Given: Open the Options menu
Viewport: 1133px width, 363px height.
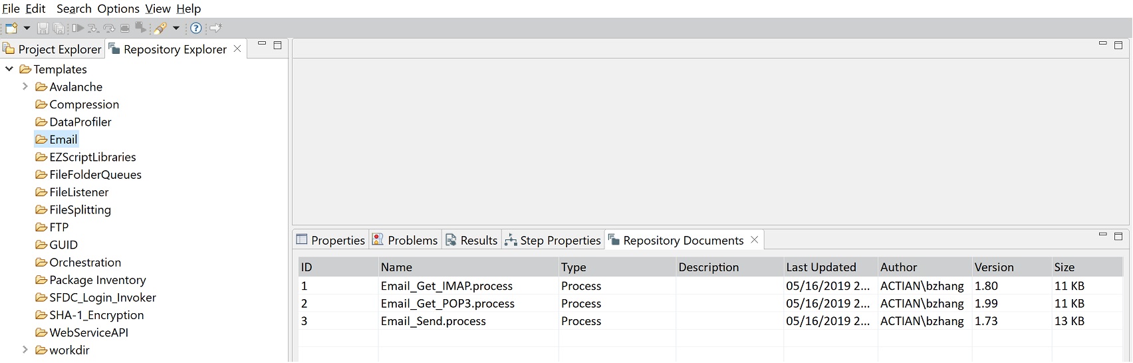Looking at the screenshot, I should (x=118, y=9).
